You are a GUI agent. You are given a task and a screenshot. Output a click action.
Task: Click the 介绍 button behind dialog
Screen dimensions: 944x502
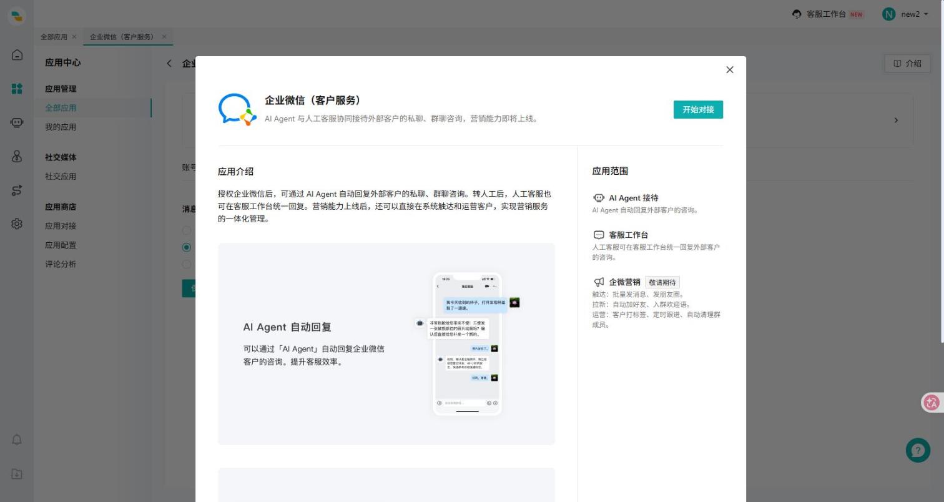[x=907, y=63]
